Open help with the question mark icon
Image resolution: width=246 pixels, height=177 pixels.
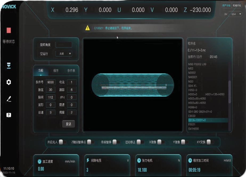[9, 115]
